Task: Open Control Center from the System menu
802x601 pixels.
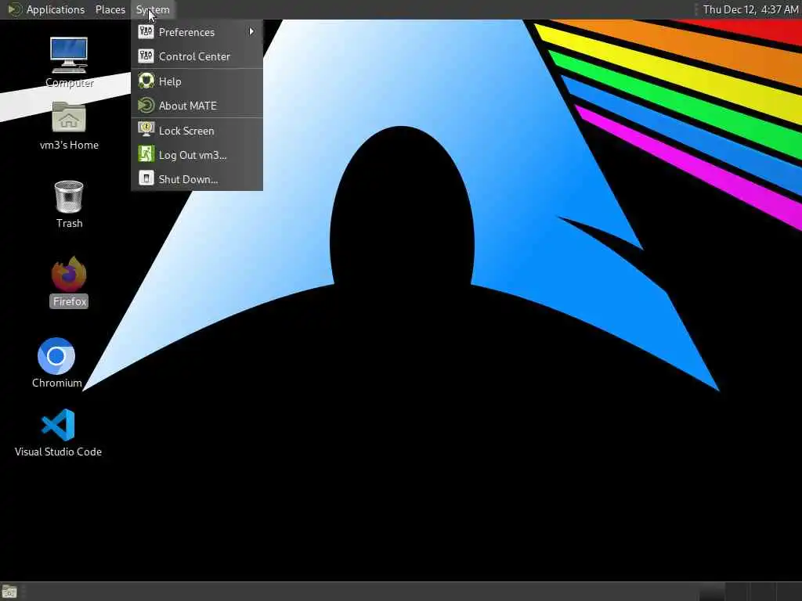Action: click(197, 56)
